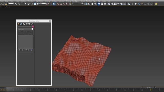Click Remove Modifier trash icon
Screen dimensions: 164x92
[x=28, y=50]
